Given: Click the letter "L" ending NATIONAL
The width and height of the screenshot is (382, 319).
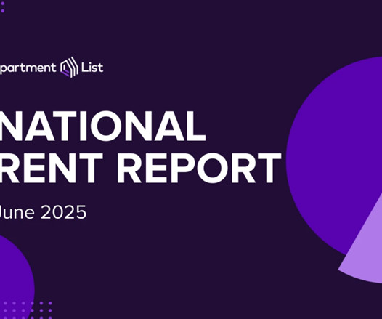Looking at the screenshot, I should tap(196, 126).
